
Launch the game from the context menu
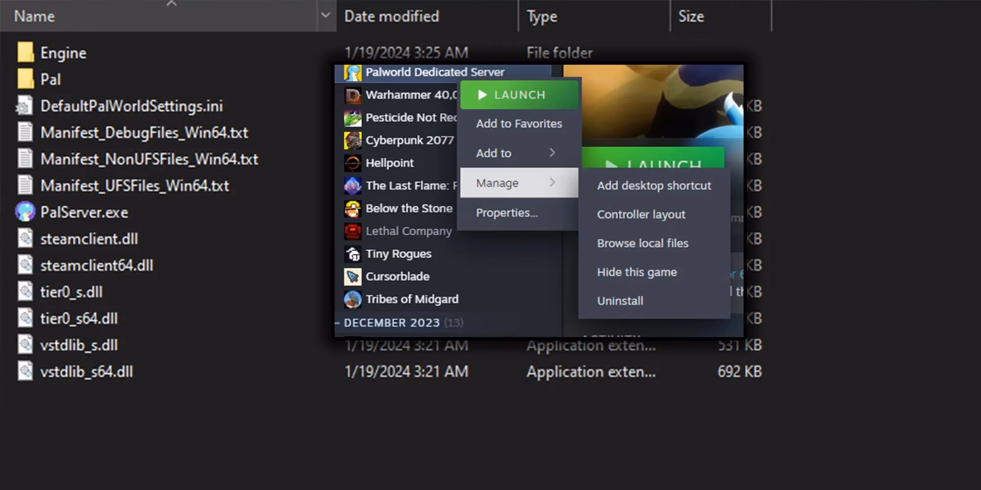pos(519,95)
